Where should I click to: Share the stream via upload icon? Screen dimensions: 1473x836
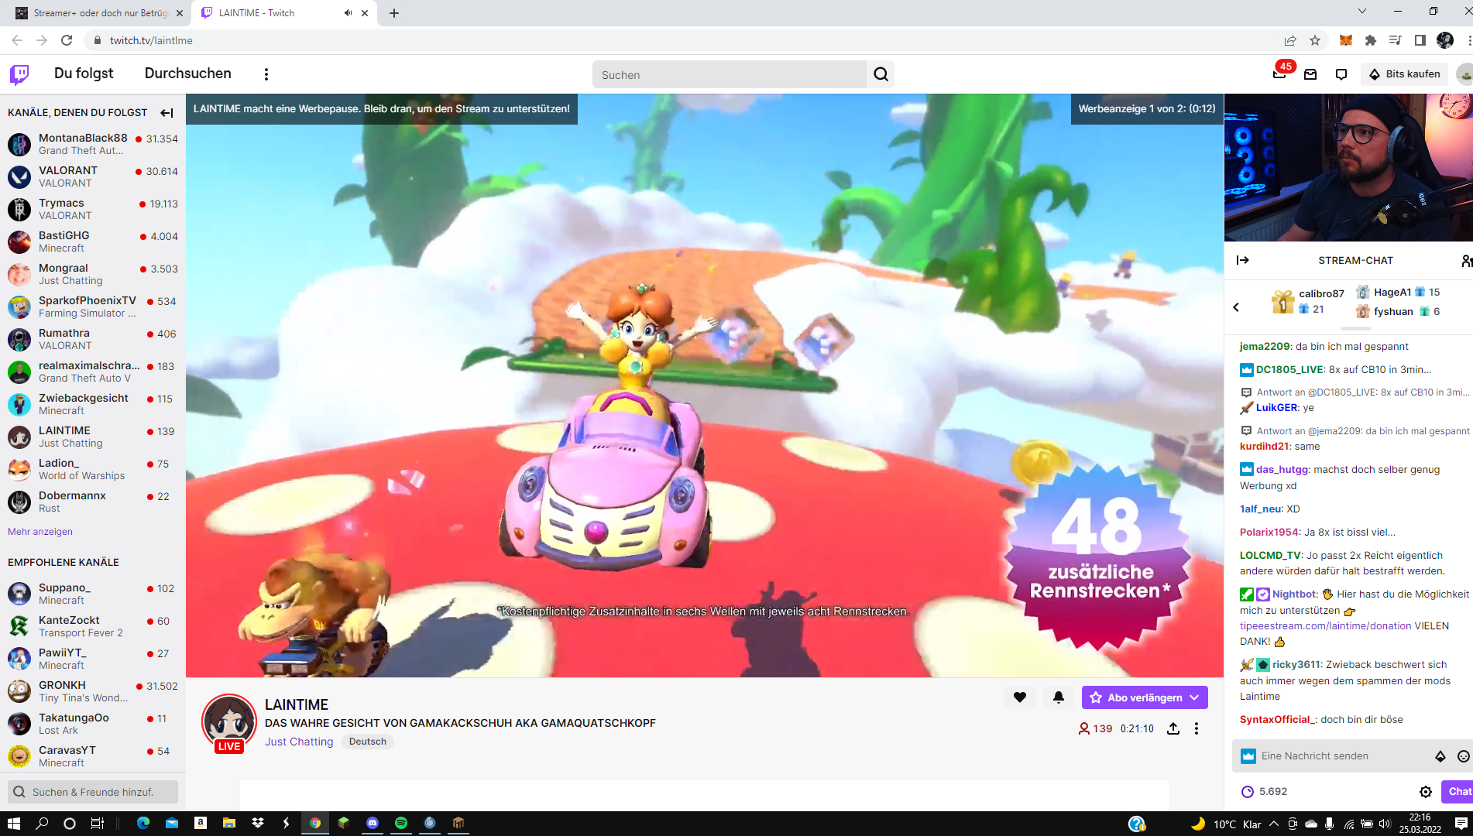pyautogui.click(x=1173, y=728)
